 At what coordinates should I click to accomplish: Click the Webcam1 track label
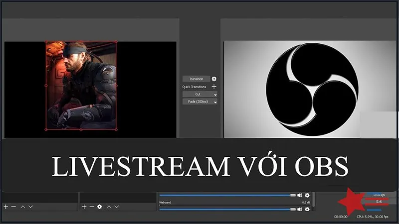166,203
